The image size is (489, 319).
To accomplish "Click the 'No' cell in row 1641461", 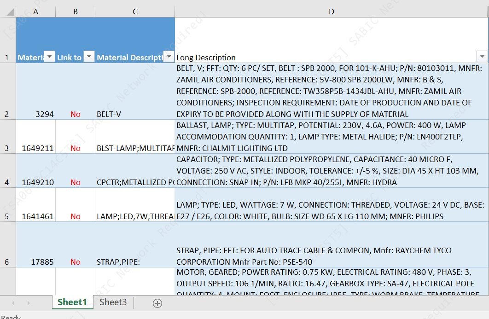I will pyautogui.click(x=76, y=204).
